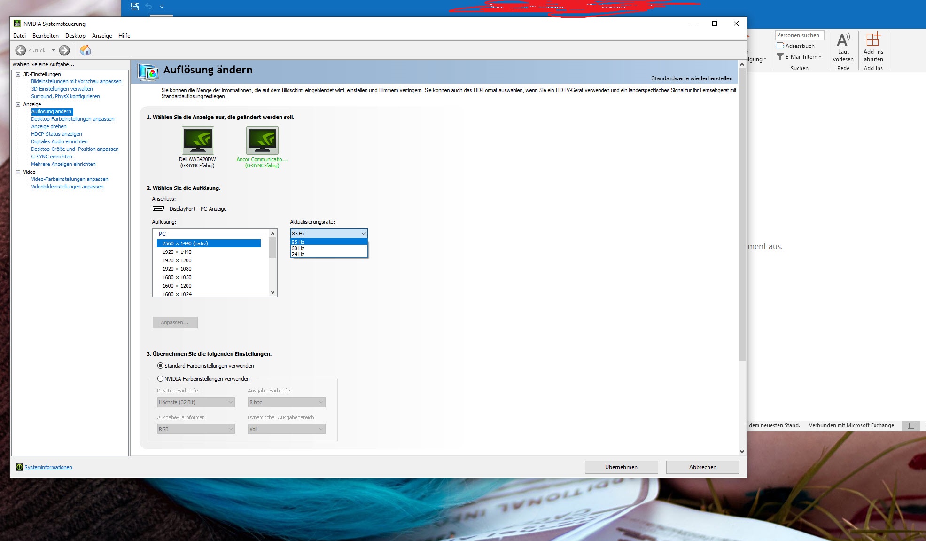Open the Adressbuch icon in Outlook
Image resolution: width=926 pixels, height=541 pixels.
[x=780, y=46]
